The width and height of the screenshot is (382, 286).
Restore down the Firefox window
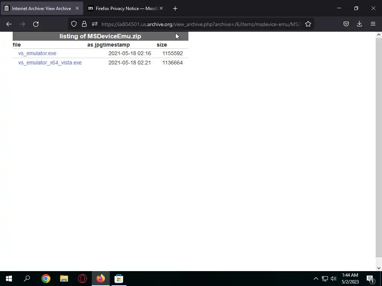click(356, 8)
